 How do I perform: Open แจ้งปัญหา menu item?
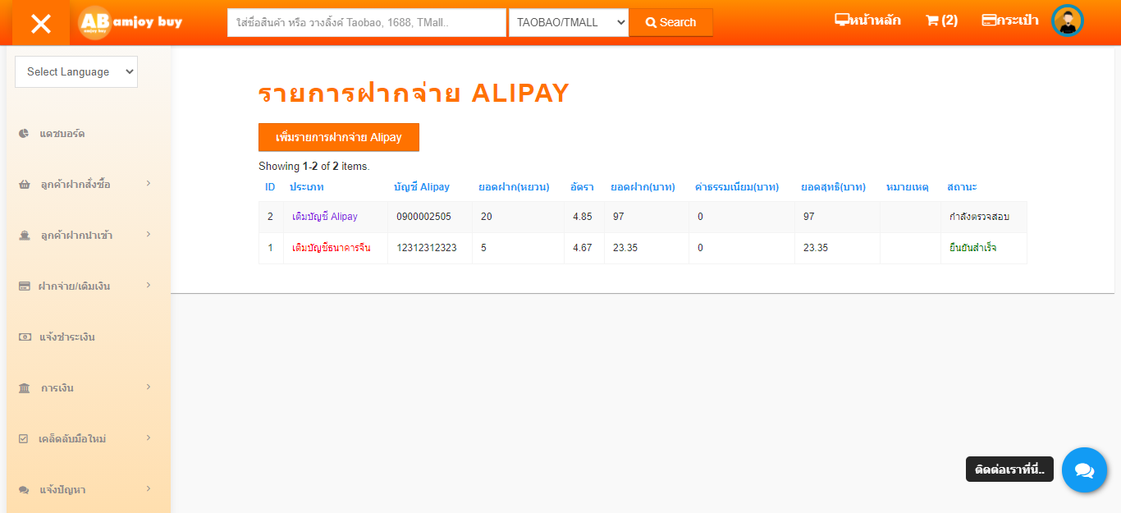62,490
